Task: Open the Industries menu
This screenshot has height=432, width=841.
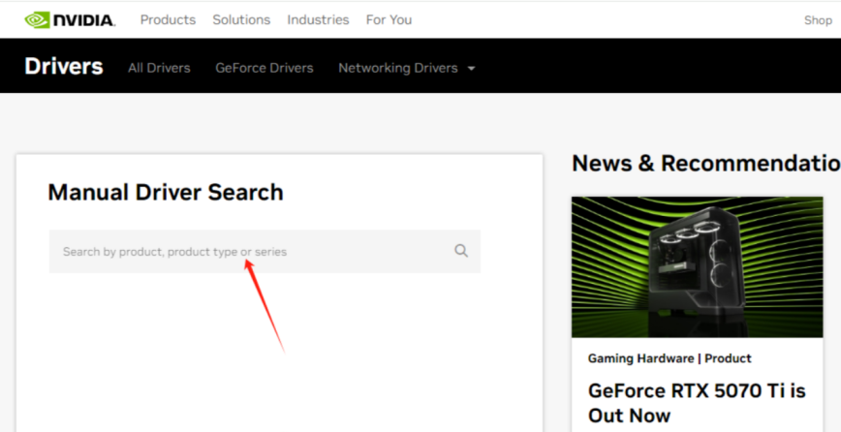Action: tap(318, 19)
